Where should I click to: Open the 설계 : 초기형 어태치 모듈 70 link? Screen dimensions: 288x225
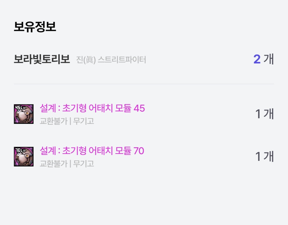(x=92, y=151)
